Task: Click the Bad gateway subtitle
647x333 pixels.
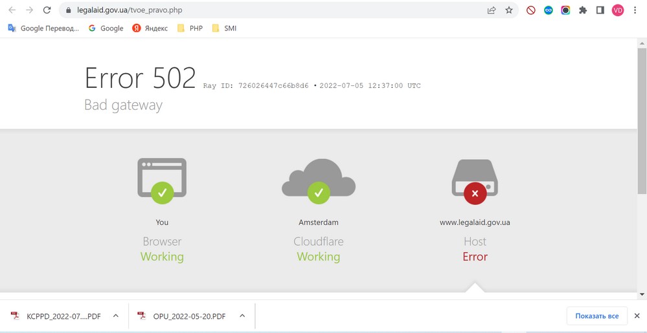Action: pos(123,105)
